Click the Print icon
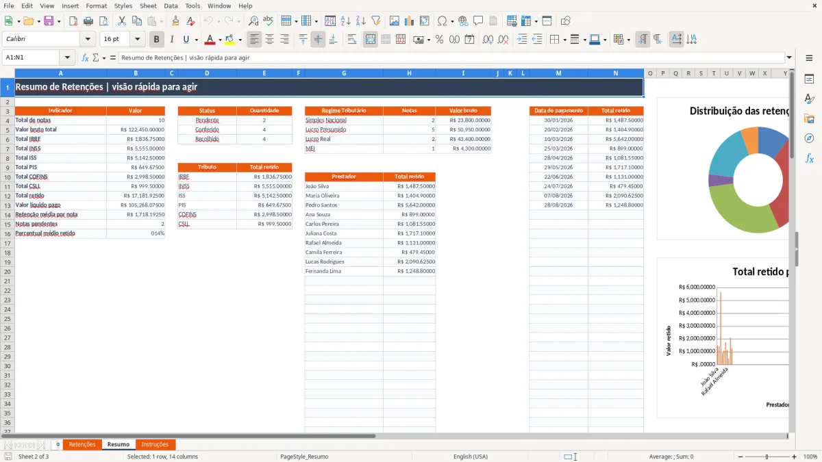Screen dimensions: 822x462 [88, 21]
